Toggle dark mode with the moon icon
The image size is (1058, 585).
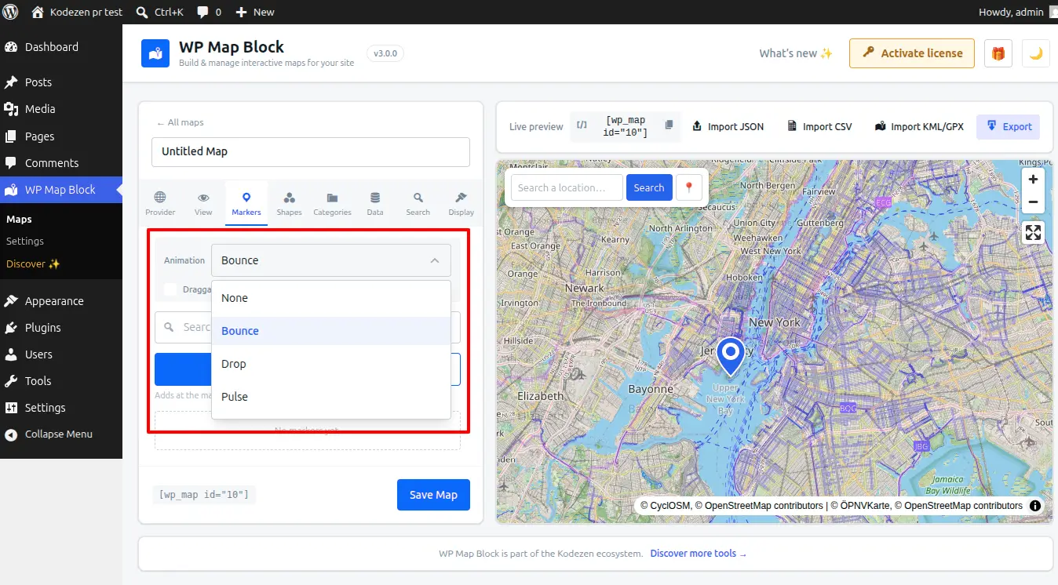[x=1036, y=53]
